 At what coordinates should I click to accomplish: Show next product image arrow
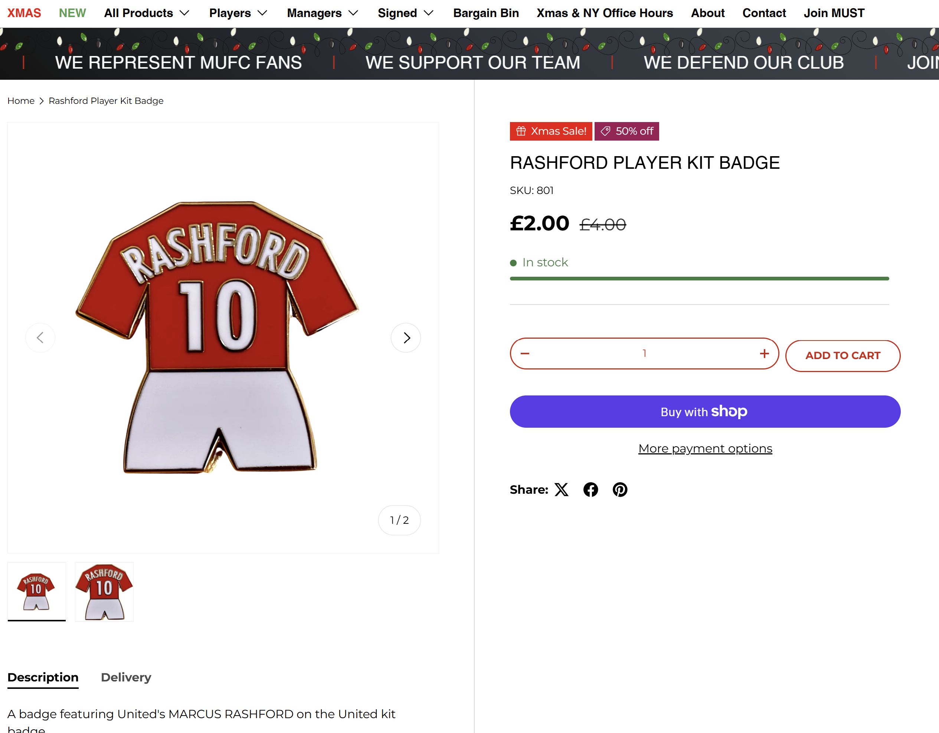(405, 338)
